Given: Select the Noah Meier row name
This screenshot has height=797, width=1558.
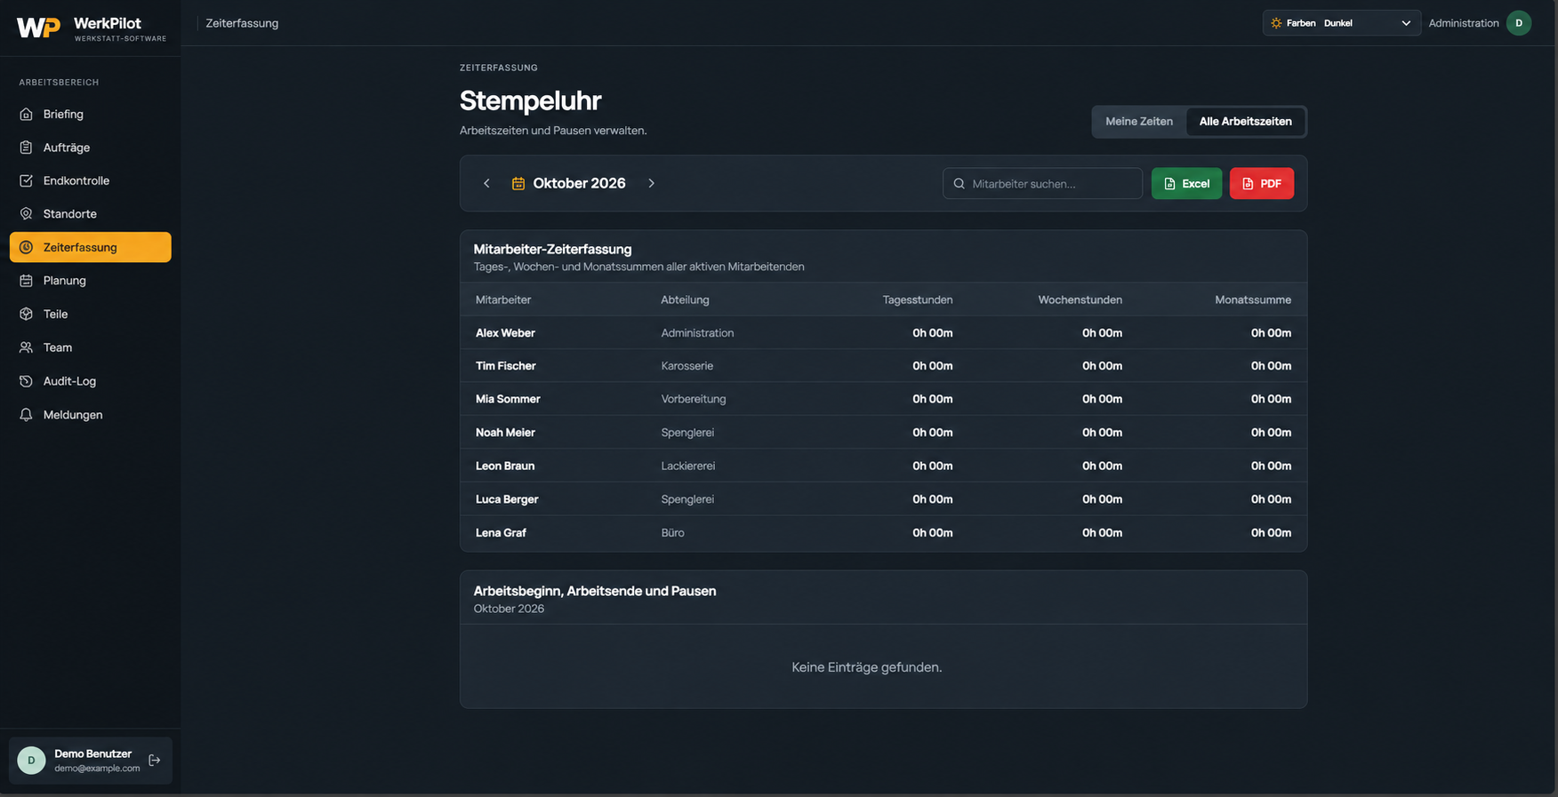Looking at the screenshot, I should click(505, 433).
